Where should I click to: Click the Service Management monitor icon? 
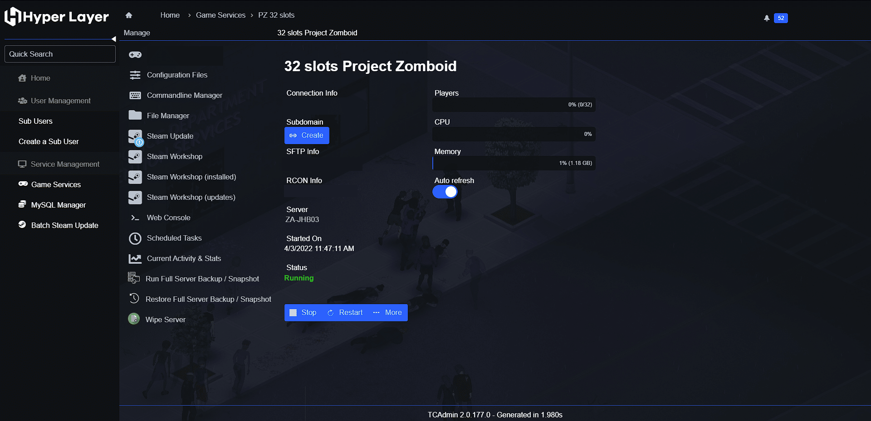(22, 164)
